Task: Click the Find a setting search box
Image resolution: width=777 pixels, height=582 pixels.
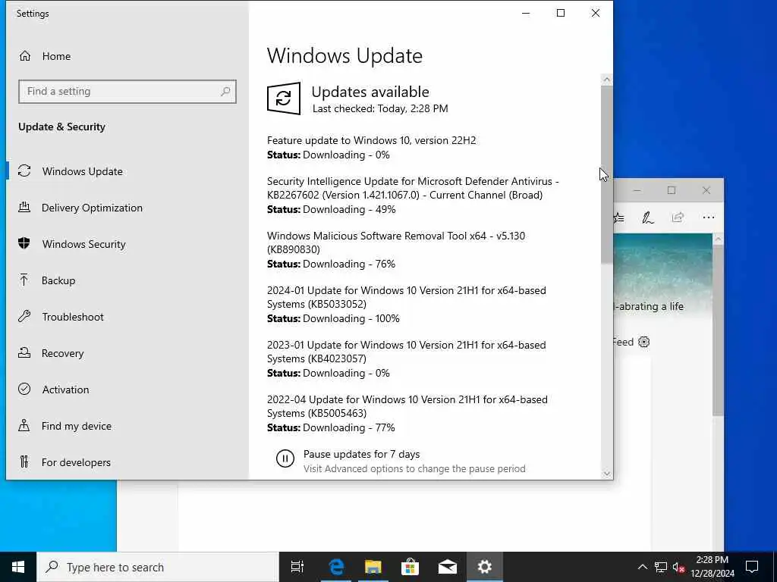Action: pyautogui.click(x=127, y=92)
